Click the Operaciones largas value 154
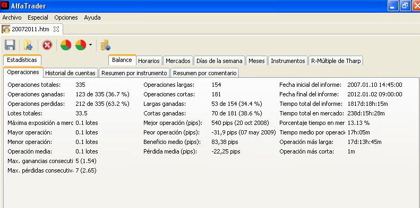Image resolution: width=420 pixels, height=208 pixels. pyautogui.click(x=216, y=85)
